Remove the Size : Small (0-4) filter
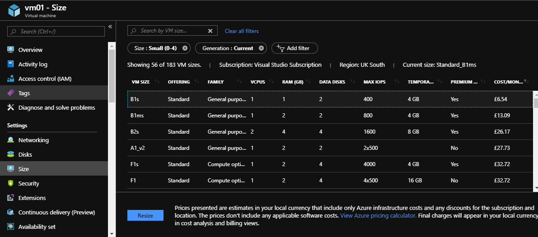Image resolution: width=538 pixels, height=237 pixels. [185, 48]
